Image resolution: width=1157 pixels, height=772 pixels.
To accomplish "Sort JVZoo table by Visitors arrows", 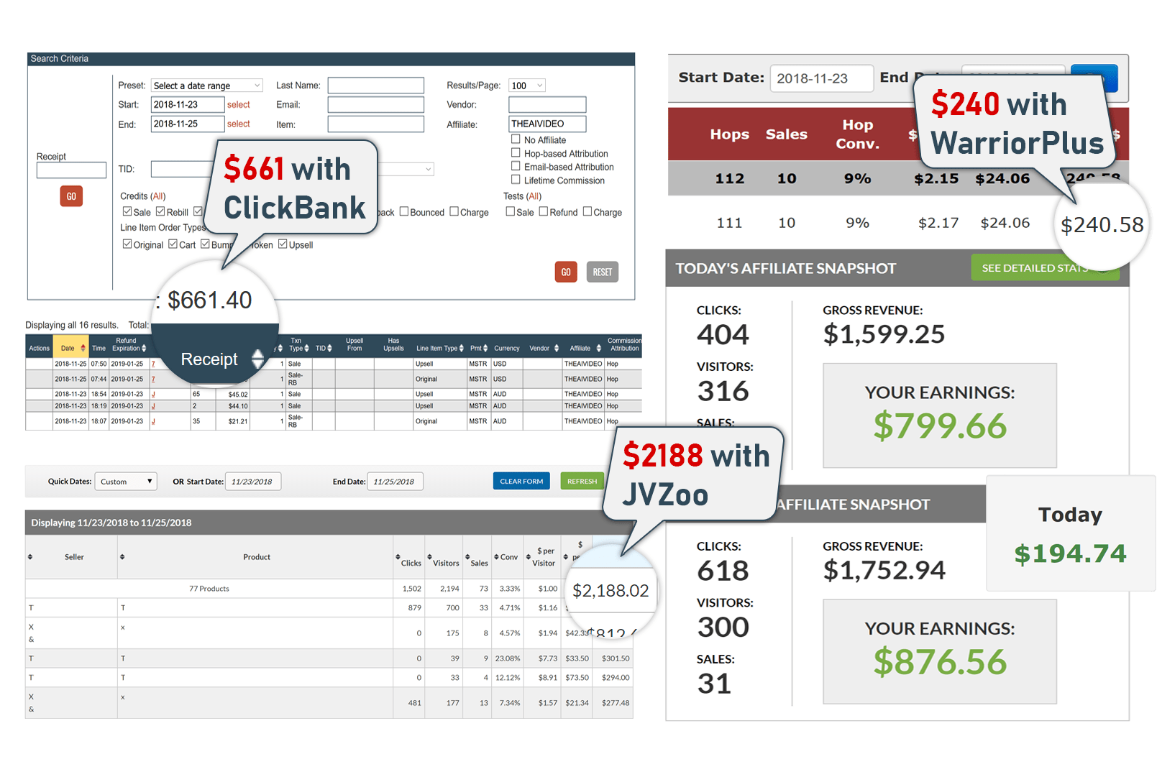I will (x=430, y=557).
